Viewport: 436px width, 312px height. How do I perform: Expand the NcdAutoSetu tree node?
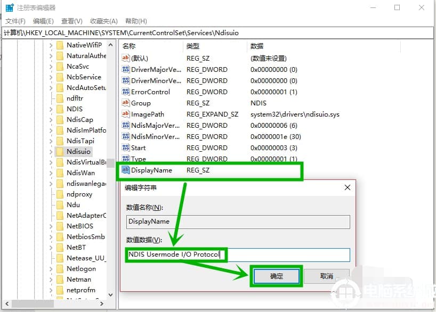pos(51,88)
